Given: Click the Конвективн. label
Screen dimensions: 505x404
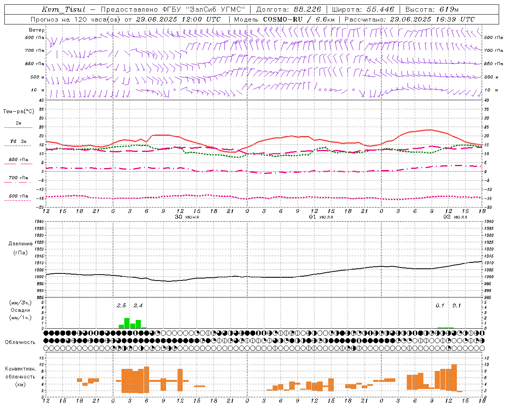Looking at the screenshot, I should tap(21, 369).
